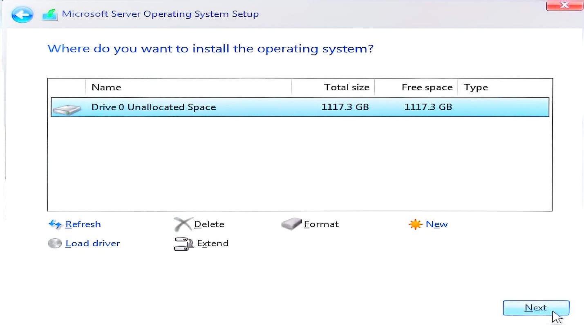The image size is (584, 325).
Task: Click the Drive 0 disk icon
Action: coord(67,108)
